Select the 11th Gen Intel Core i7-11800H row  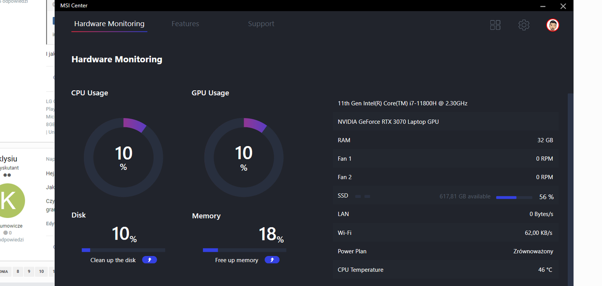[445, 103]
